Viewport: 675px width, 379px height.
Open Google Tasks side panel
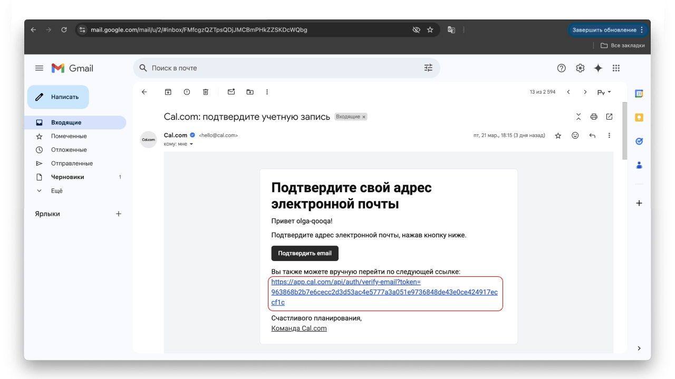coord(639,141)
